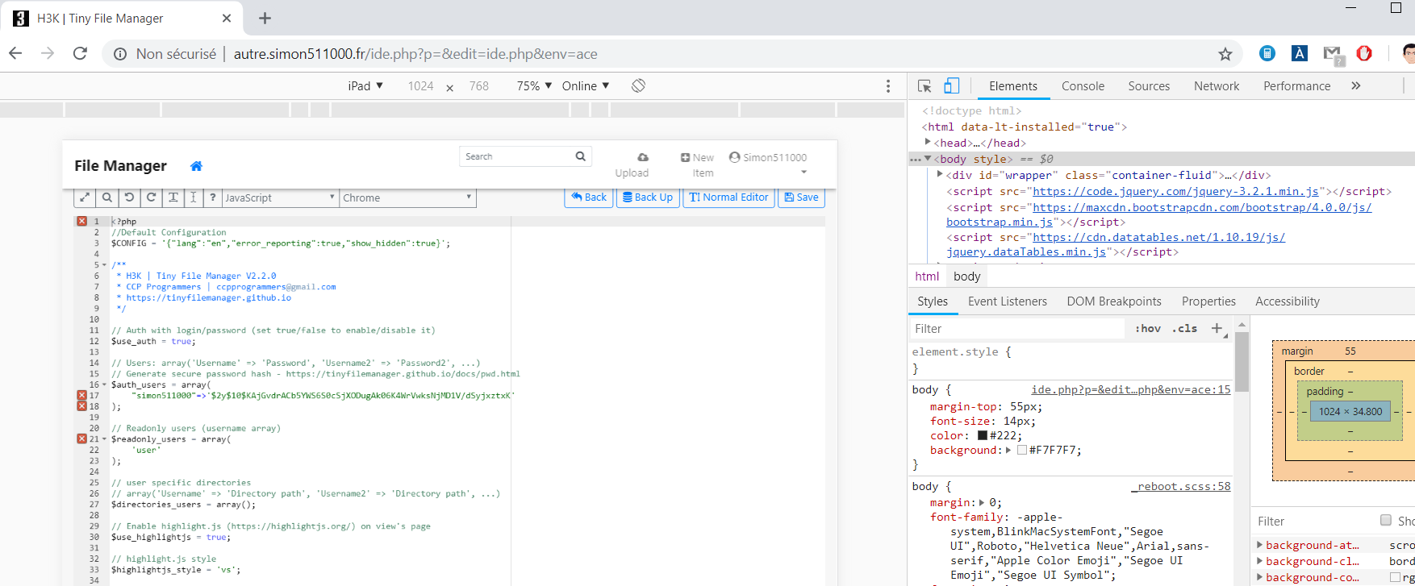Click the #222 color swatch
The width and height of the screenshot is (1415, 586).
[983, 436]
